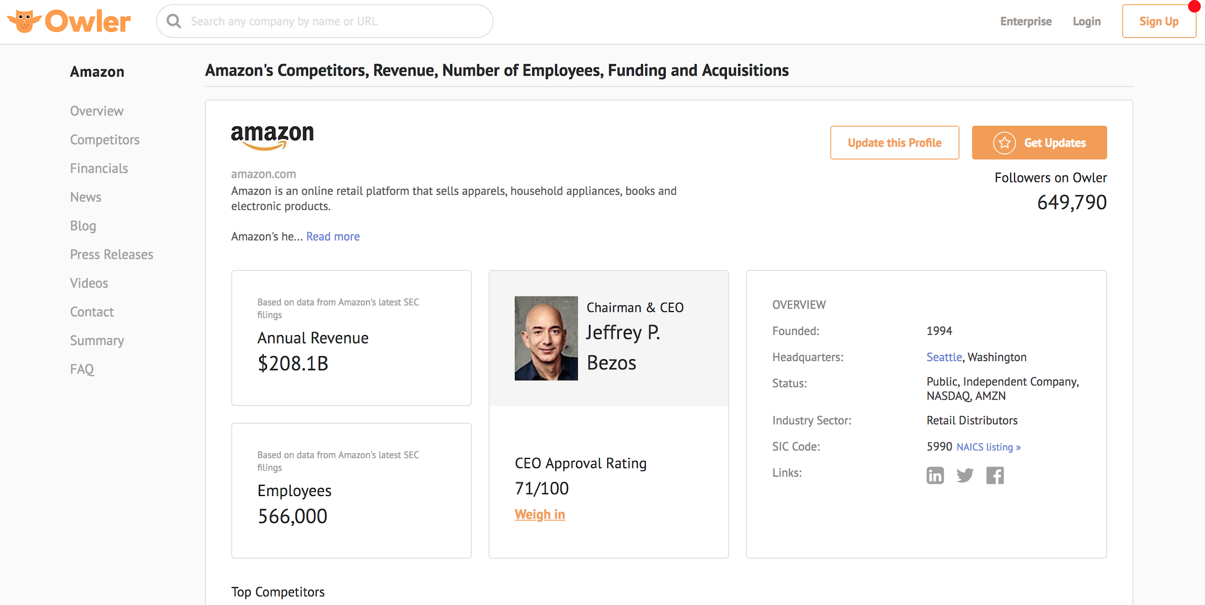1205x605 pixels.
Task: Click the Get Updates button
Action: (x=1039, y=143)
